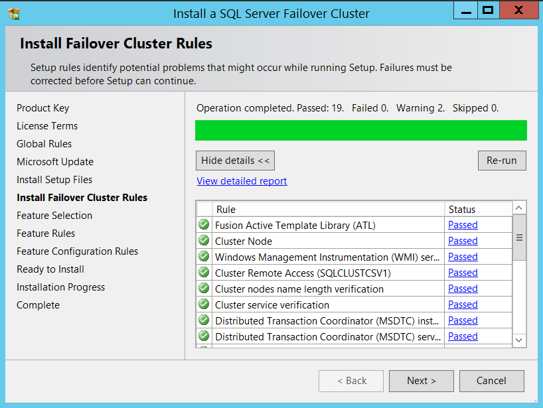Image resolution: width=543 pixels, height=408 pixels.
Task: Maximize the setup window
Action: pos(488,10)
